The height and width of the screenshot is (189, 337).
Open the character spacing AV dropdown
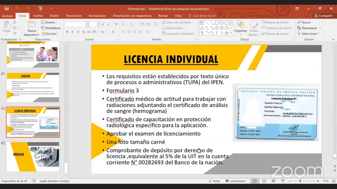[95, 32]
